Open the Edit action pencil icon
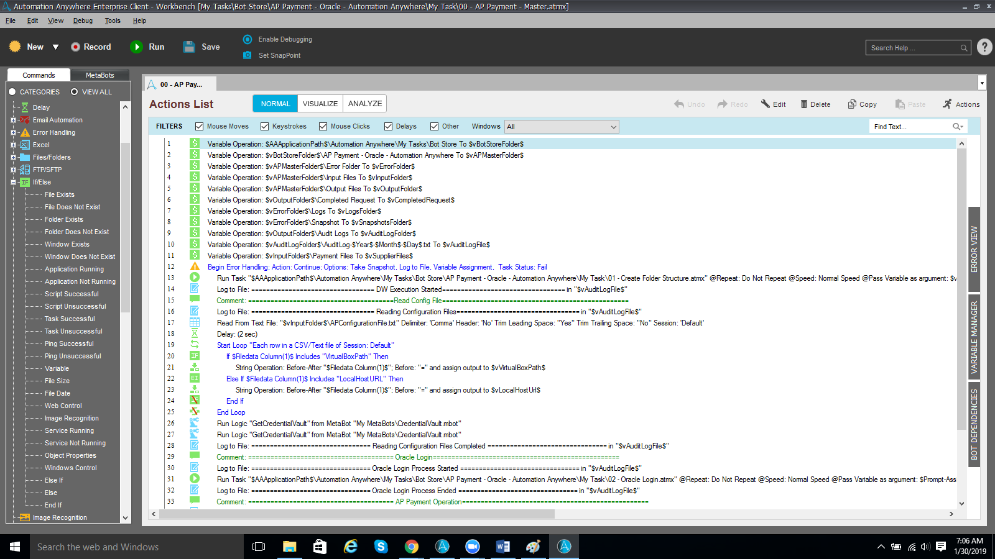The width and height of the screenshot is (995, 559). click(x=766, y=104)
